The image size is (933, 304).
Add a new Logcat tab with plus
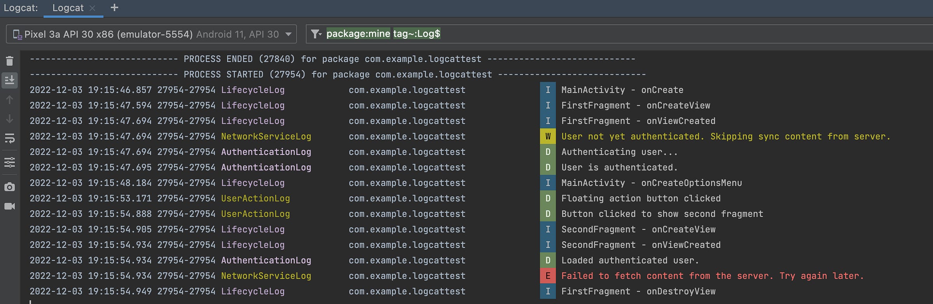114,8
